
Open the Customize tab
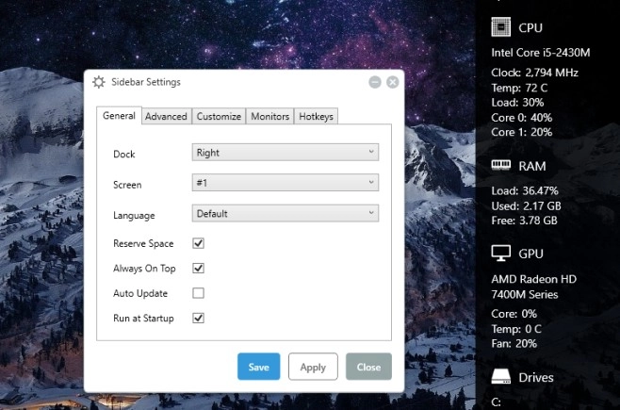tap(219, 116)
